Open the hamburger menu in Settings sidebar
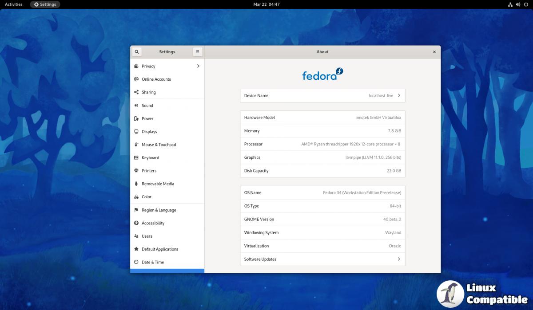Viewport: 533px width, 310px height. tap(198, 52)
